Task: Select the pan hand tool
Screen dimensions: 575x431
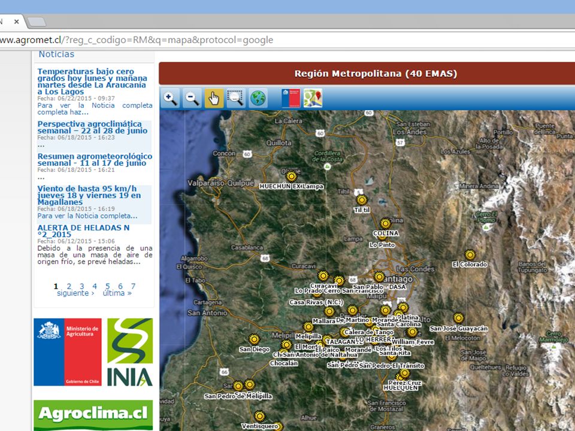Action: coord(214,98)
